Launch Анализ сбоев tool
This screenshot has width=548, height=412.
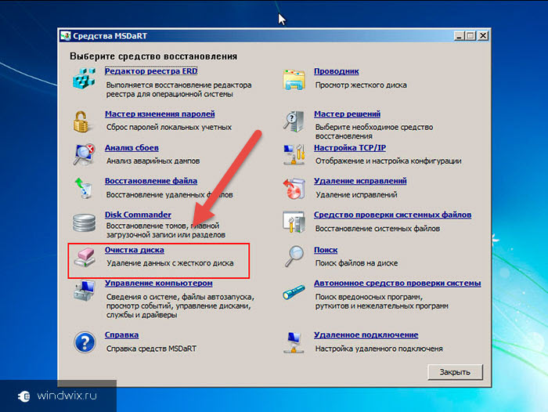pos(132,148)
